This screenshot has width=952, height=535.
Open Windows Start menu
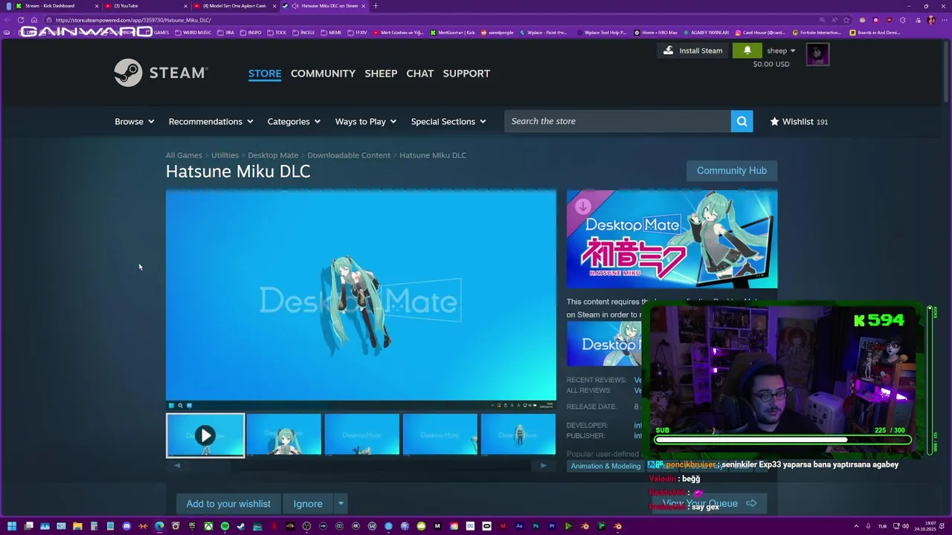point(11,526)
